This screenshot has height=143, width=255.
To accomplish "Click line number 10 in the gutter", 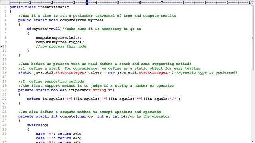I will tap(4, 46).
